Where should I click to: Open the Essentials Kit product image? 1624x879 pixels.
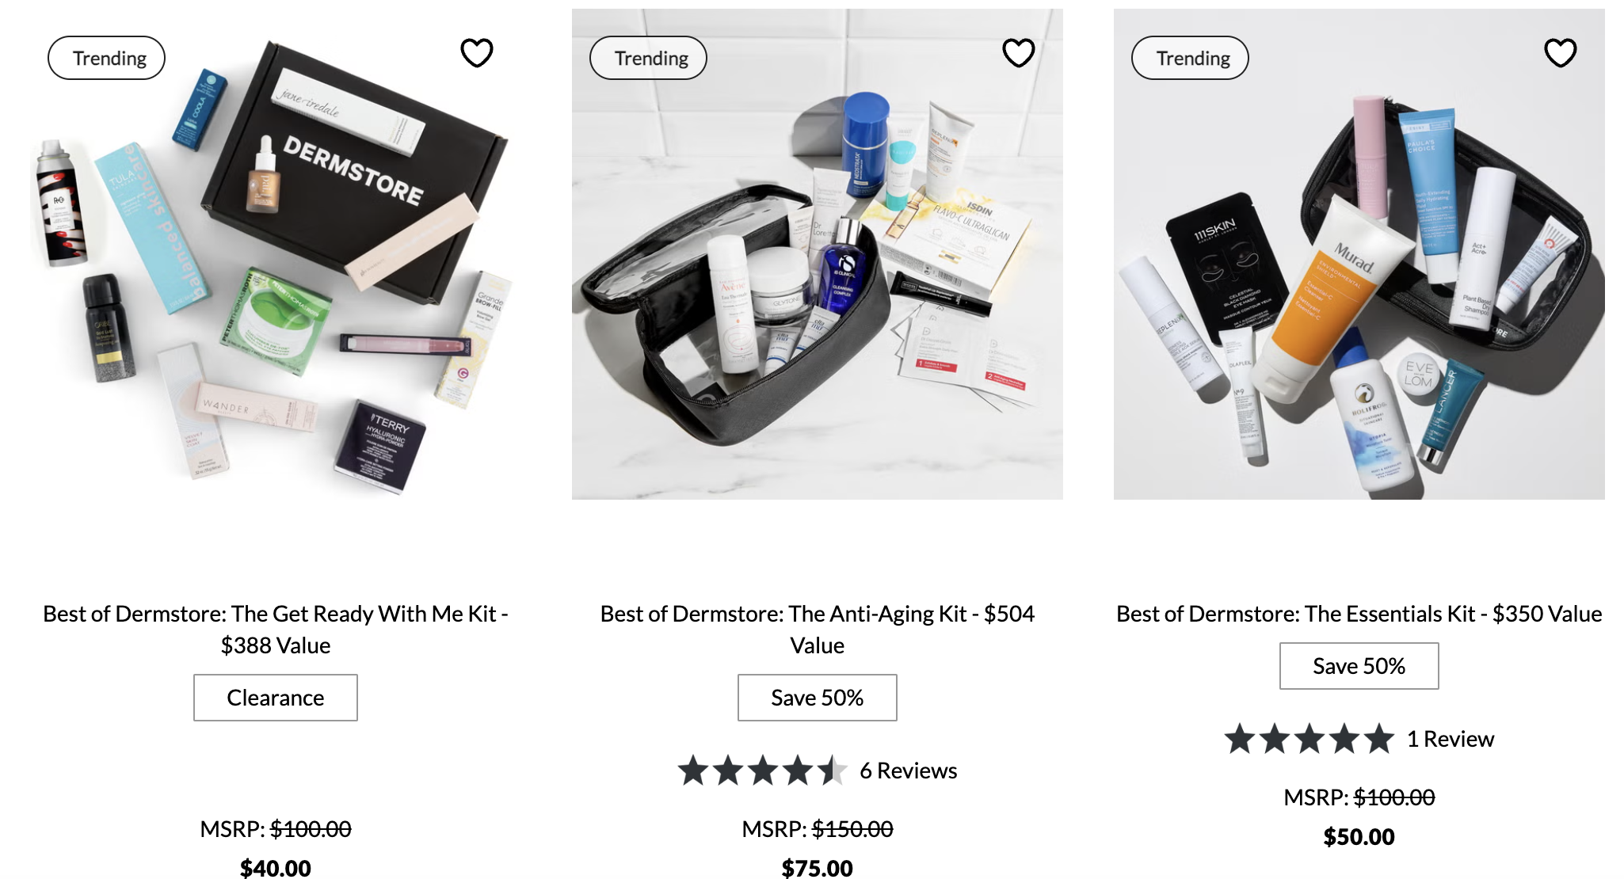pos(1359,254)
